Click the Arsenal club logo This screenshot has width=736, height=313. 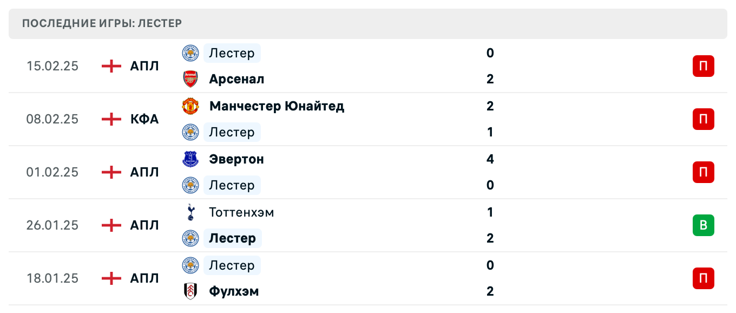190,79
